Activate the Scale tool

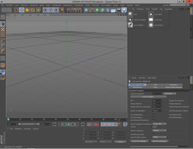click(x=27, y=10)
